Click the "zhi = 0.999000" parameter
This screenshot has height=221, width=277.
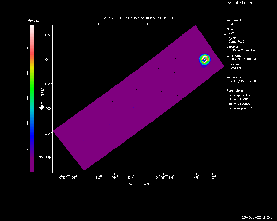point(240,104)
